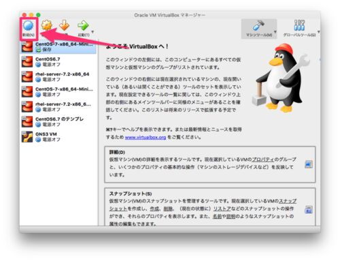Click the 削除 link in snapshot description
Image resolution: width=340 pixels, height=261 pixels.
[x=168, y=209]
